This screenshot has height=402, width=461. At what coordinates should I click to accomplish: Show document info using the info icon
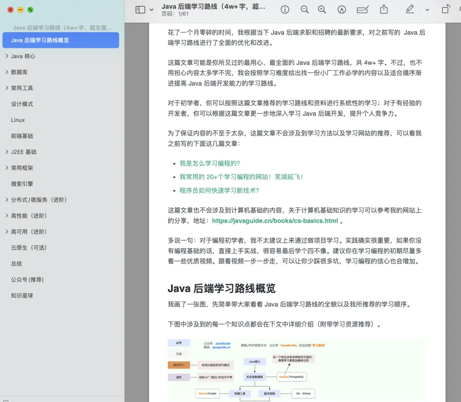[285, 9]
